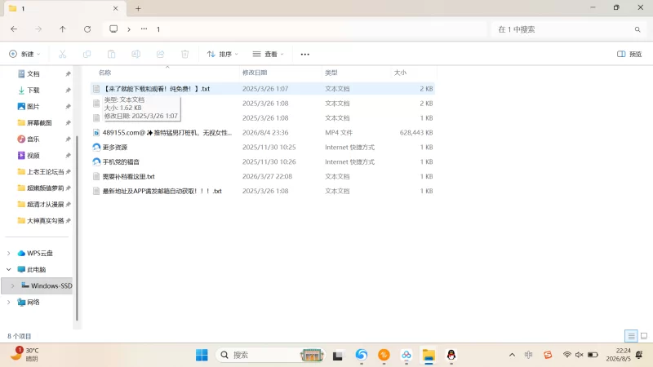Open the orange app icon in taskbar
This screenshot has width=653, height=367.
[384, 355]
